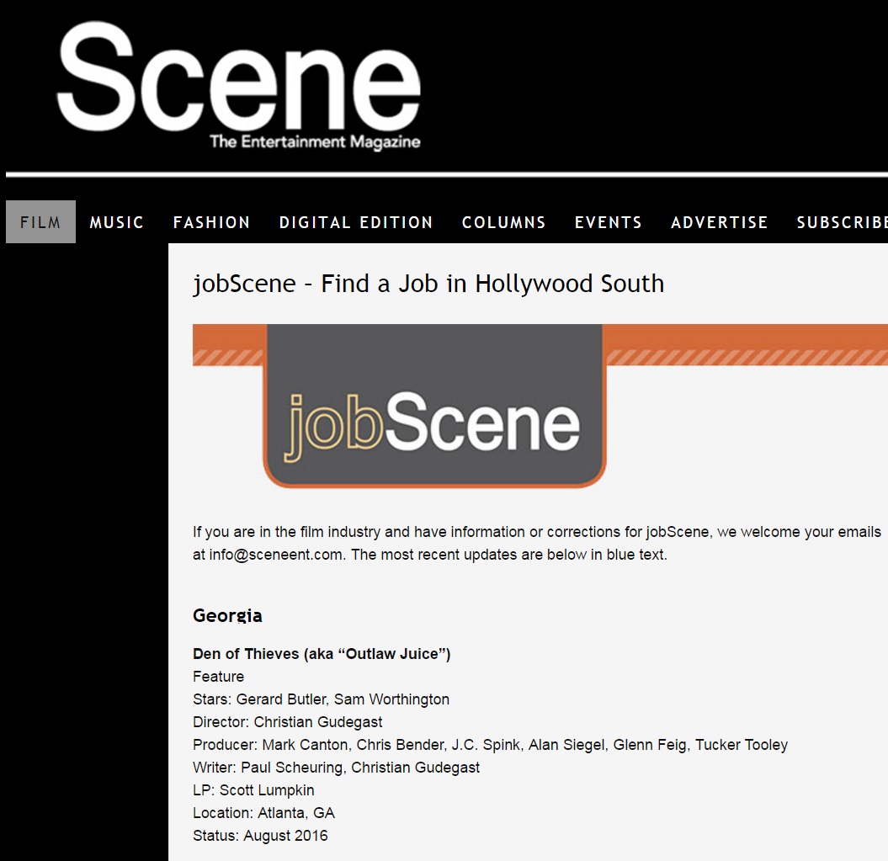
Task: Open the Events menu item
Action: point(608,222)
